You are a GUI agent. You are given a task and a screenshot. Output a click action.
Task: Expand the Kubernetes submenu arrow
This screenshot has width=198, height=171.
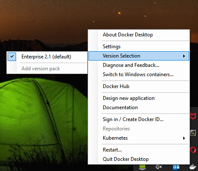tap(184, 138)
